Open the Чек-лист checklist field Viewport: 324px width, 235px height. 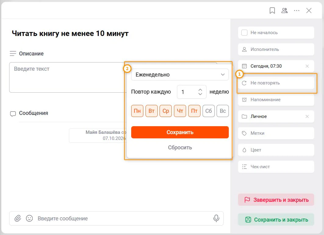click(x=276, y=167)
